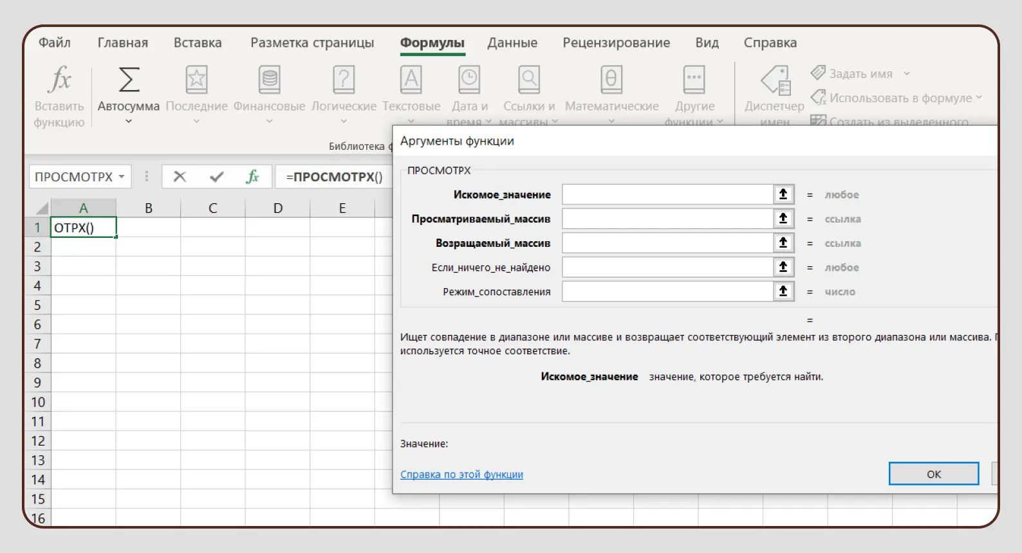Switch to the Данные tab
The width and height of the screenshot is (1022, 553).
click(512, 42)
